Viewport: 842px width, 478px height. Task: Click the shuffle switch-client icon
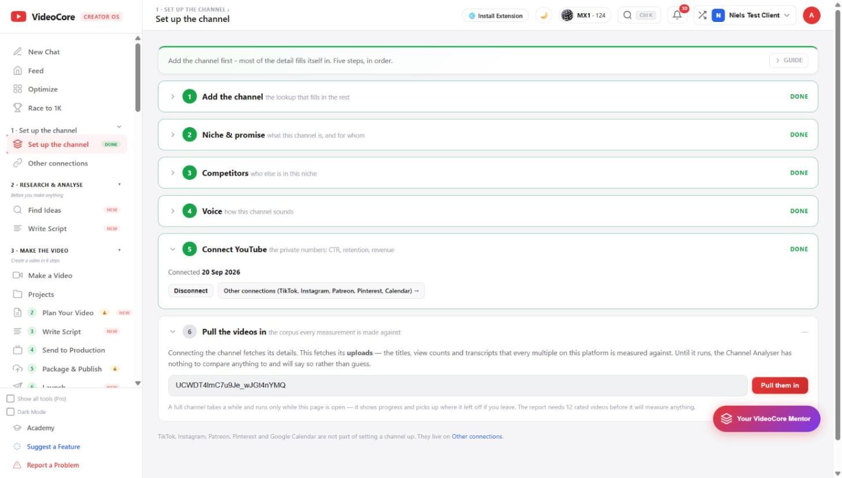coord(702,16)
